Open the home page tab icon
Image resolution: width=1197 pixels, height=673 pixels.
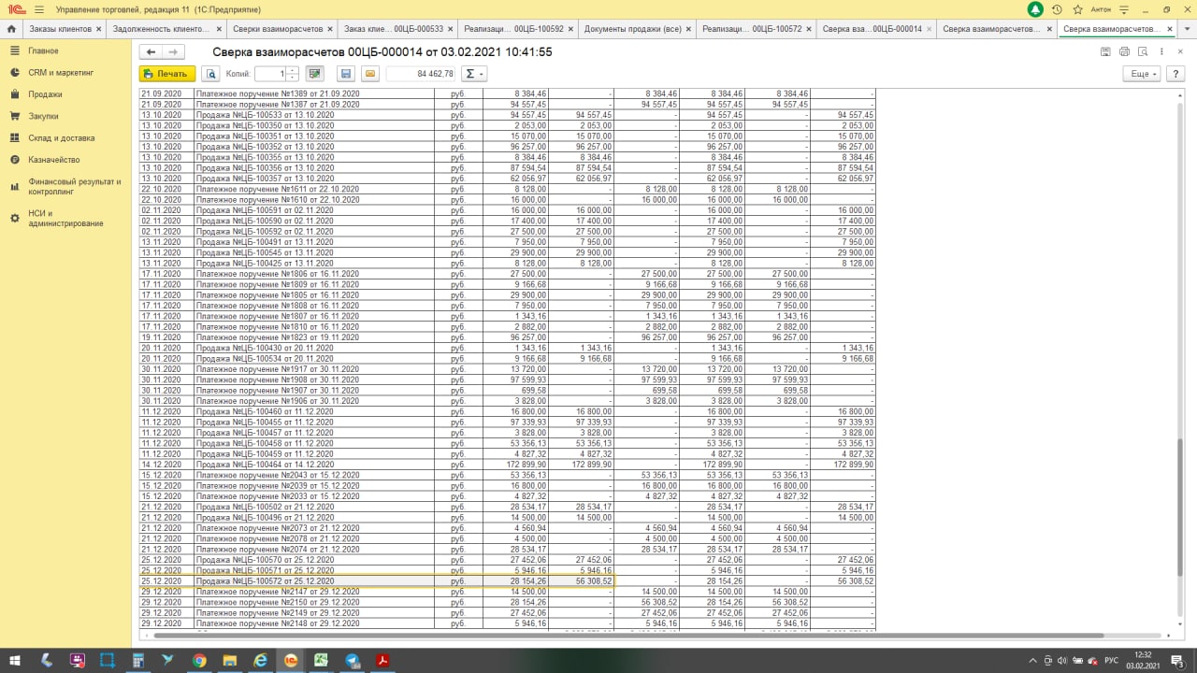pos(11,29)
